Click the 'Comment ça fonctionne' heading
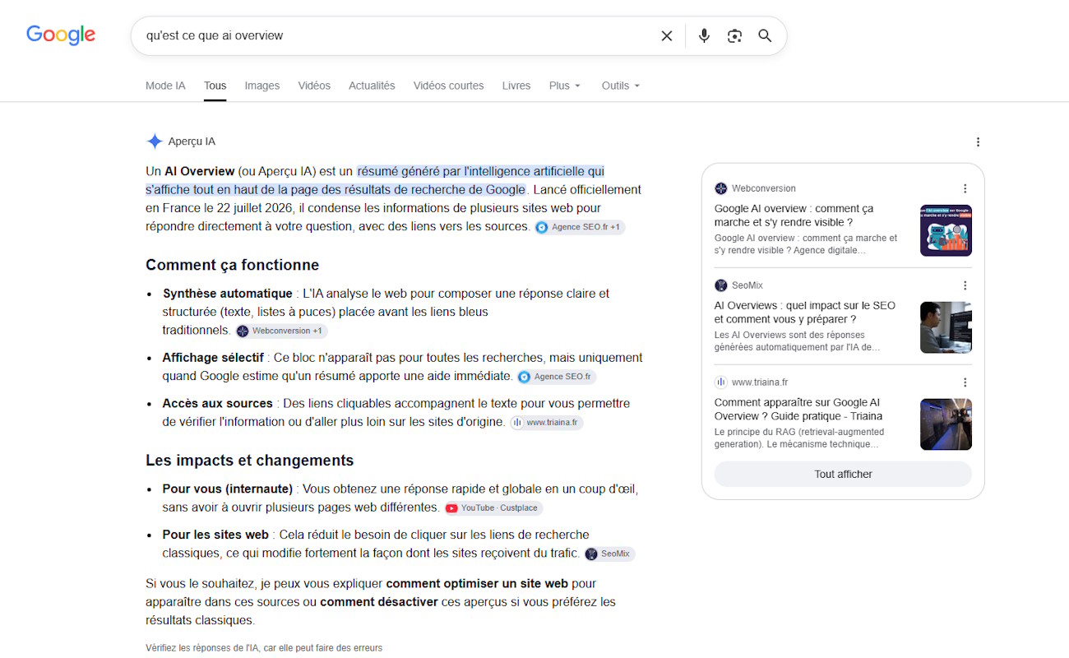Viewport: 1069px width, 658px height. (x=233, y=265)
